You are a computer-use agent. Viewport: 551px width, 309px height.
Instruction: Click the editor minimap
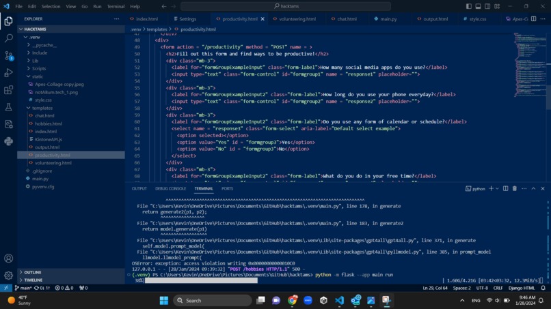(x=530, y=65)
